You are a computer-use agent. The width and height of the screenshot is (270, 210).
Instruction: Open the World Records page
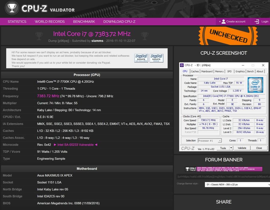click(x=50, y=22)
